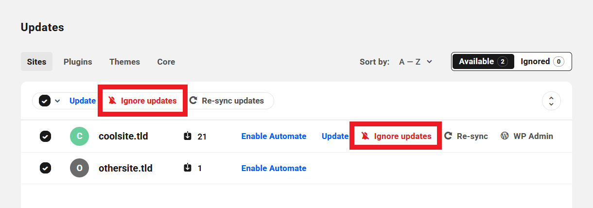Open the Plugins tab

pyautogui.click(x=78, y=62)
